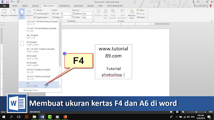Switch to the REFERENCES tab

(x=65, y=6)
